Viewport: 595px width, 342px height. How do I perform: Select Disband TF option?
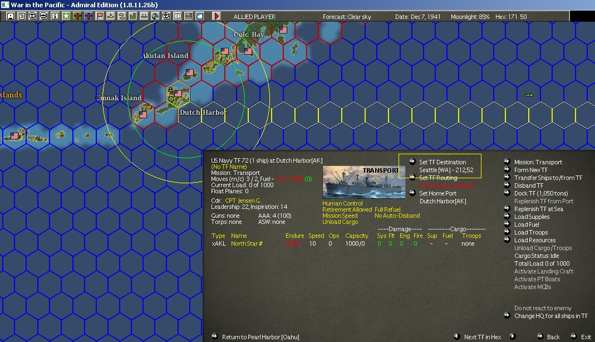coord(529,185)
